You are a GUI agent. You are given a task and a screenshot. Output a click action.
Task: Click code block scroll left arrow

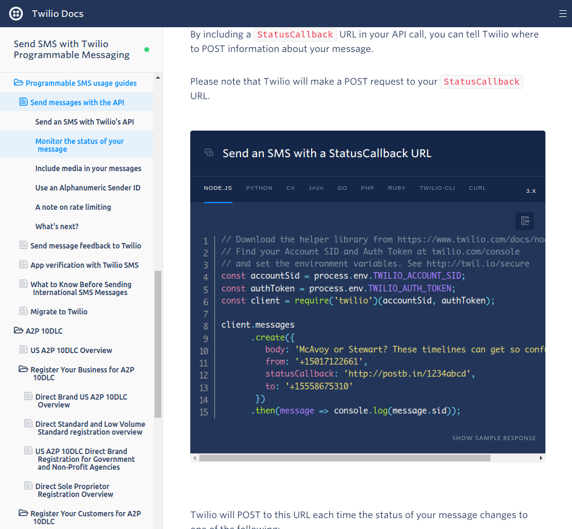click(x=195, y=458)
